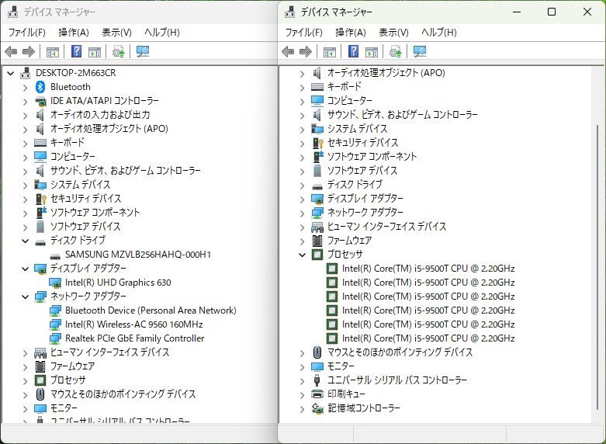The width and height of the screenshot is (606, 444).
Task: Click ヒューマン インターフェイス デバイス icon, left window
Action: (40, 352)
